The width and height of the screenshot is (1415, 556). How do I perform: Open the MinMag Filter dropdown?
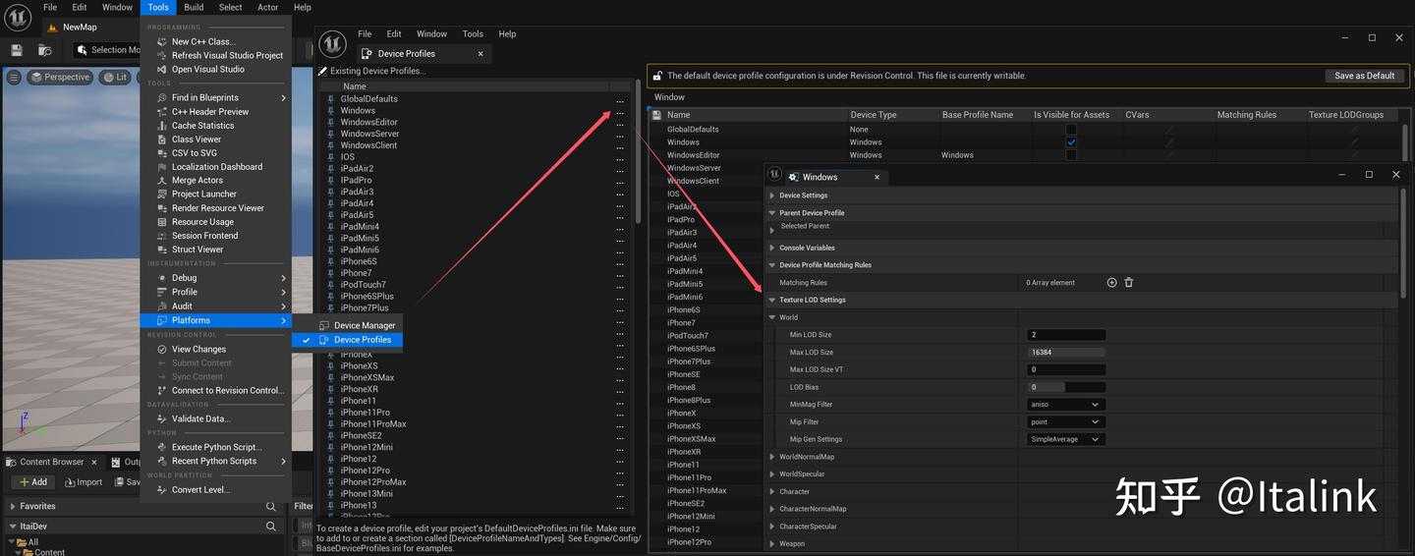(1065, 405)
